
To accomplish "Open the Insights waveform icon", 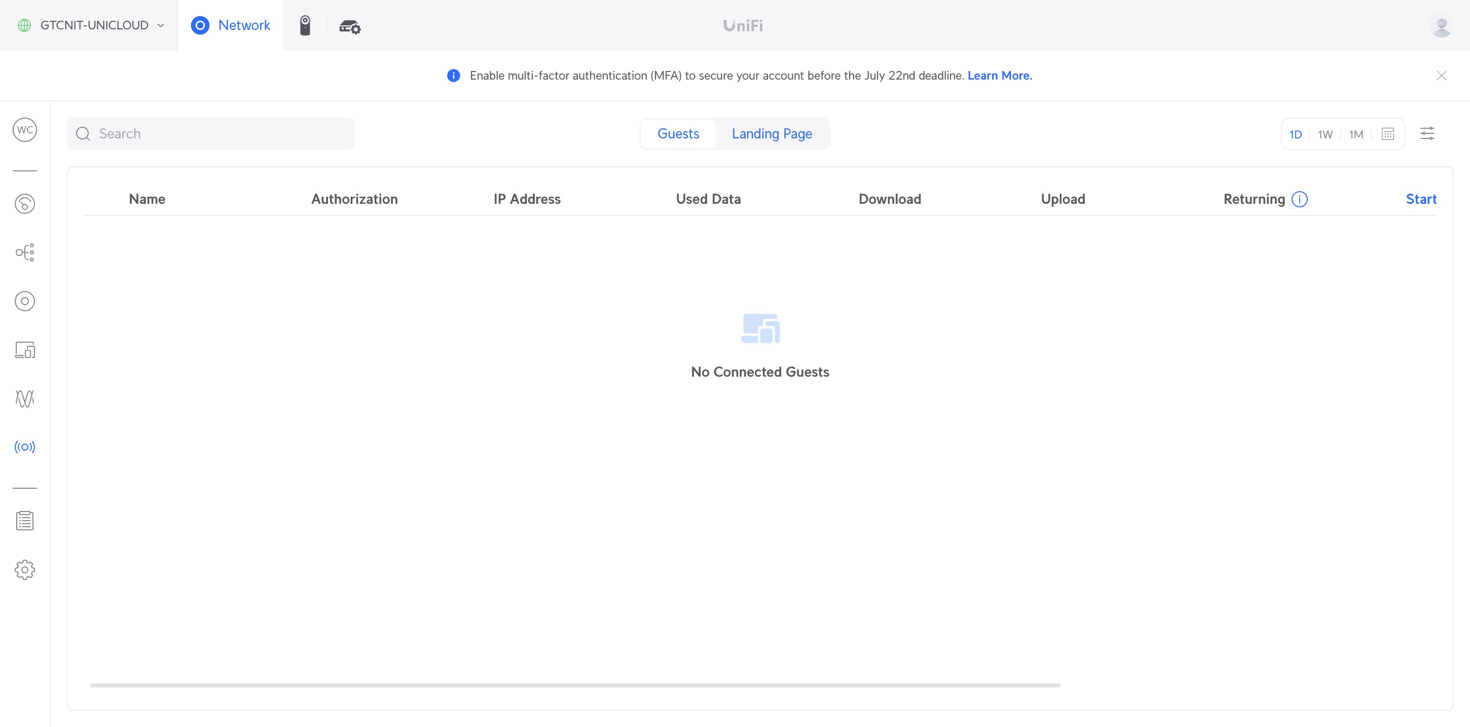I will [x=24, y=398].
